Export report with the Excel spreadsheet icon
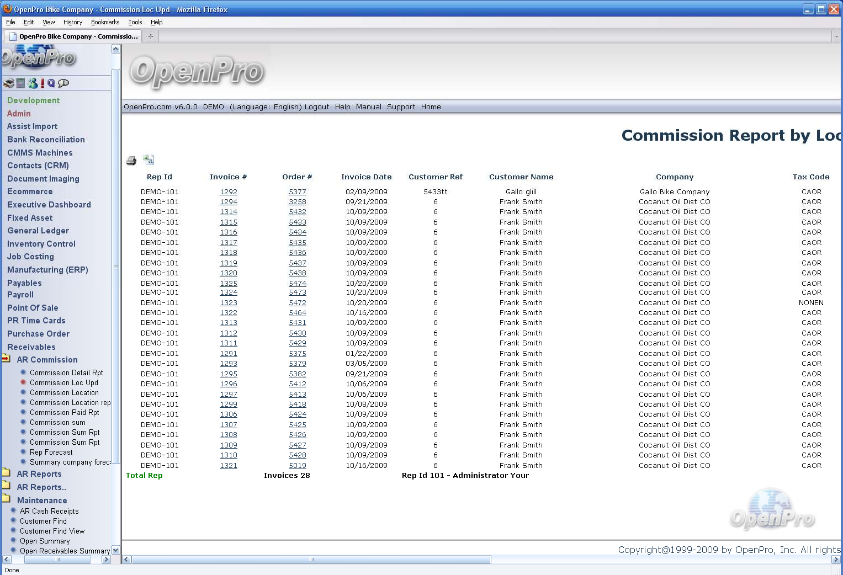Viewport: 843px width, 575px height. 149,159
